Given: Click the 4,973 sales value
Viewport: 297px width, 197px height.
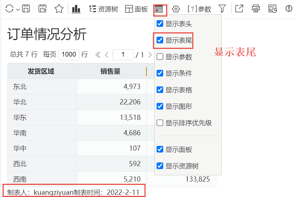Looking at the screenshot, I should pos(132,87).
